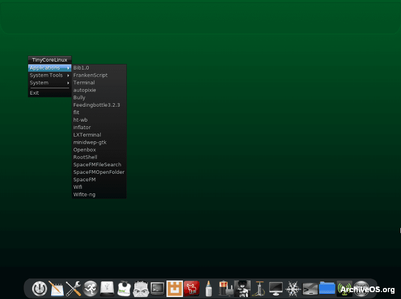This screenshot has width=401, height=299.
Task: Expand the System submenu arrow
Action: coord(68,83)
